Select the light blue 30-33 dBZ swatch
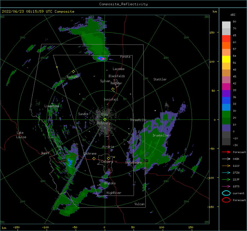Image resolution: width=247 pixels, height=231 pixels. point(226,107)
